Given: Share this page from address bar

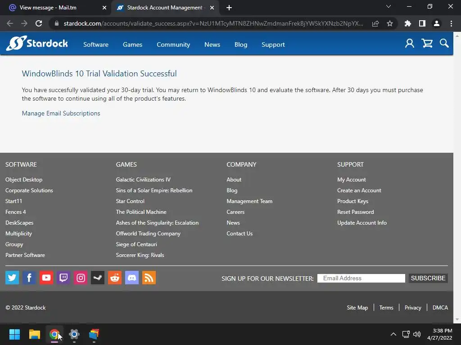Looking at the screenshot, I should (x=375, y=23).
